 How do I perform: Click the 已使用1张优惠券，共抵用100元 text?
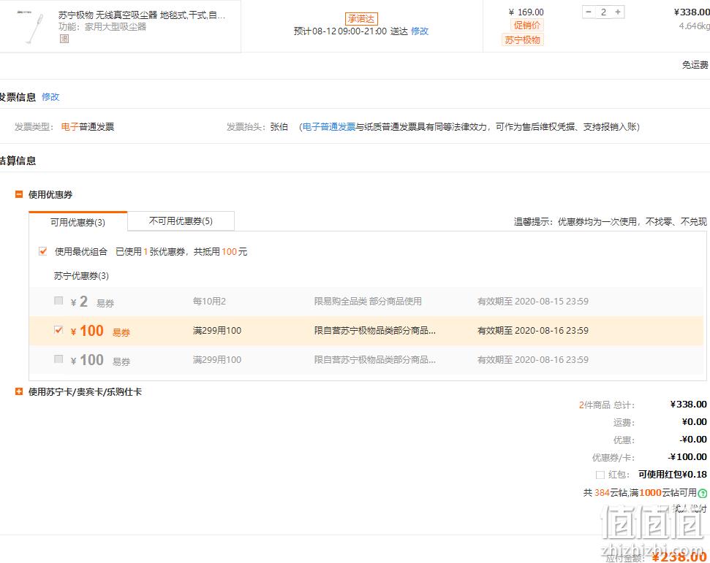pos(181,252)
